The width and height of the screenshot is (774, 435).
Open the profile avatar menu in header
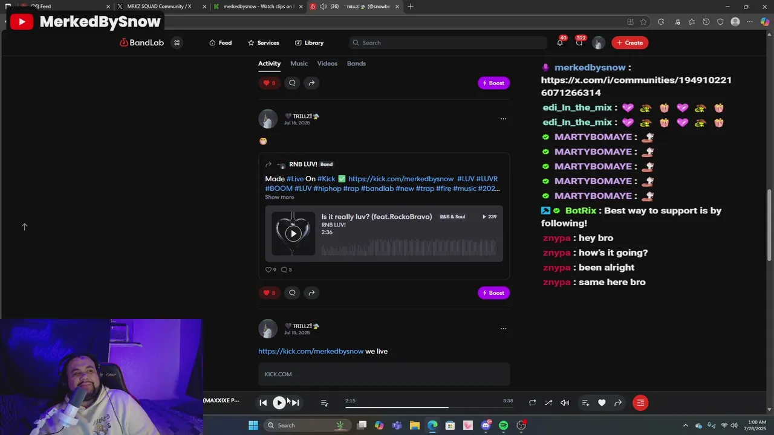tap(598, 43)
